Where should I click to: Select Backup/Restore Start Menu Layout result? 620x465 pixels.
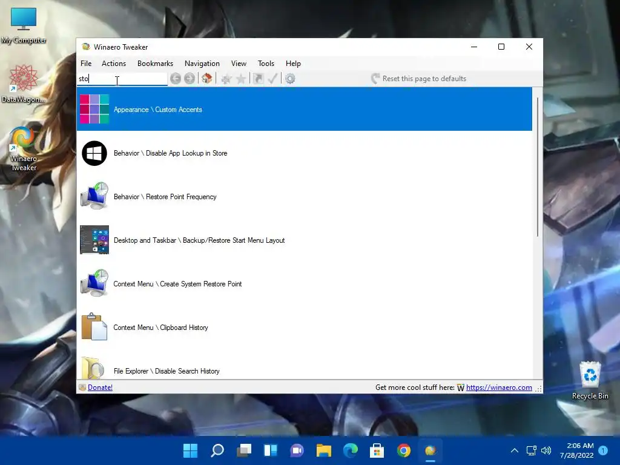point(305,240)
